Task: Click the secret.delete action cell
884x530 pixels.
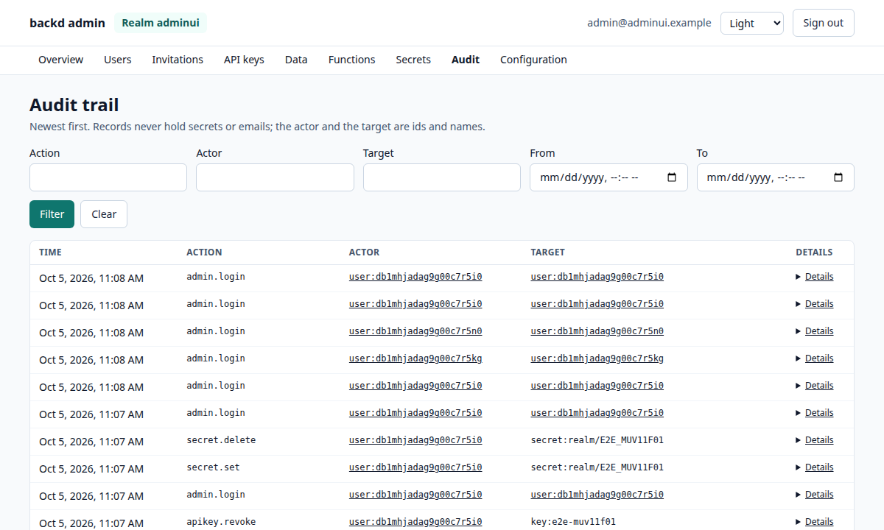Action: (221, 440)
